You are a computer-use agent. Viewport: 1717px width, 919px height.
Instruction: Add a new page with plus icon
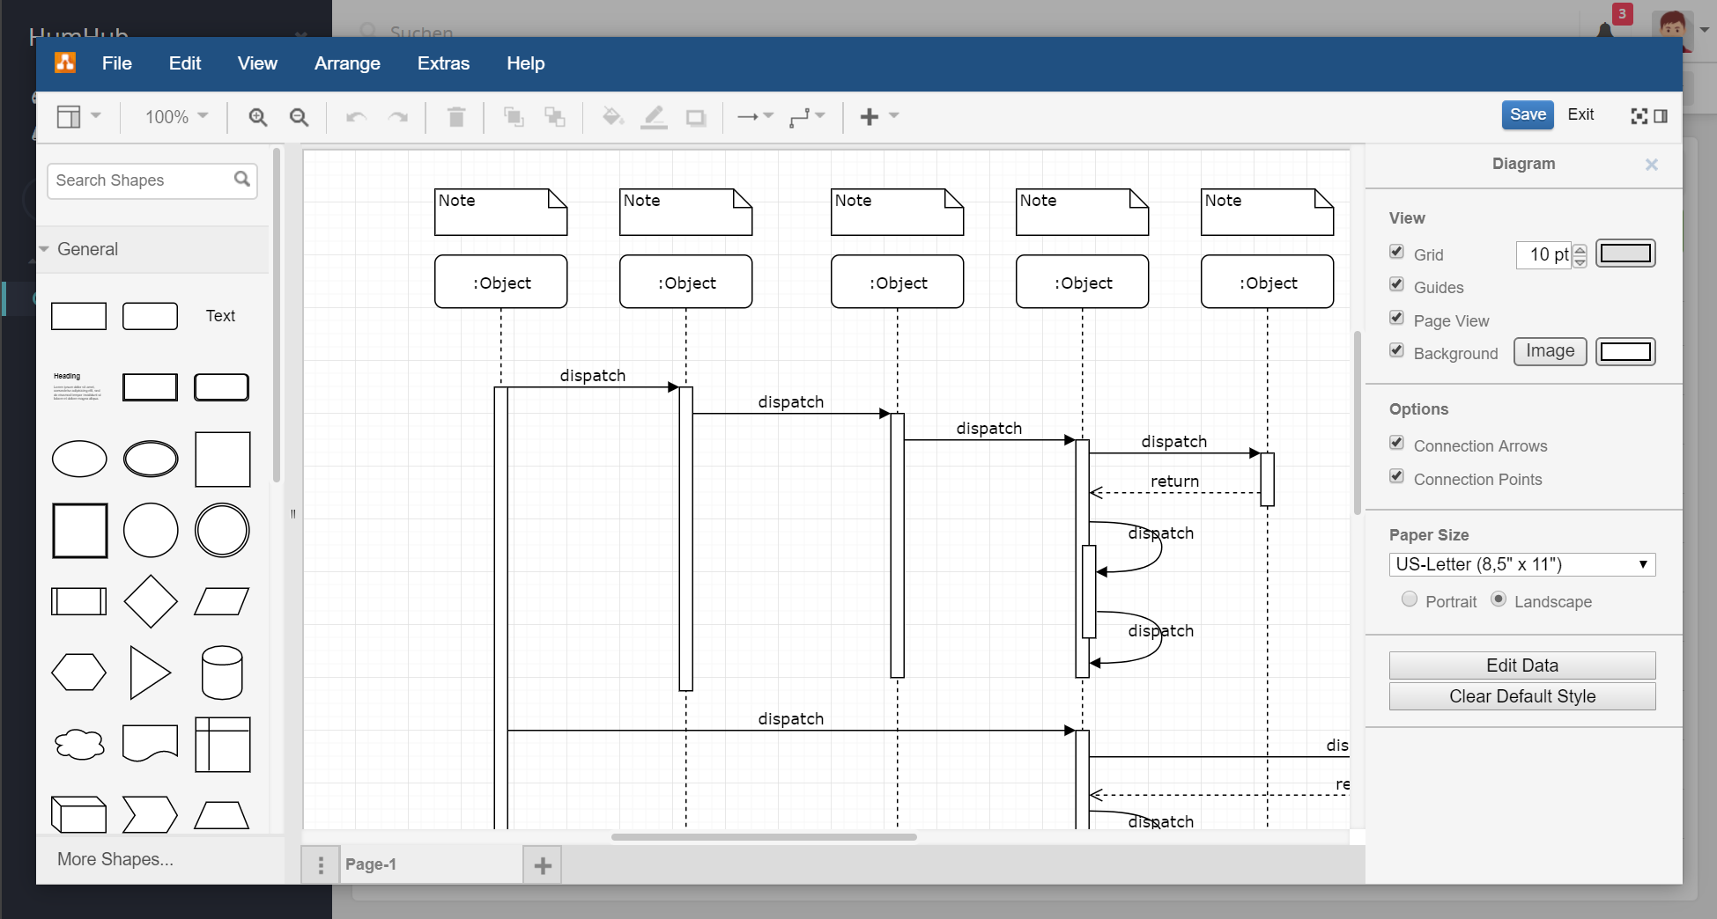coord(543,865)
